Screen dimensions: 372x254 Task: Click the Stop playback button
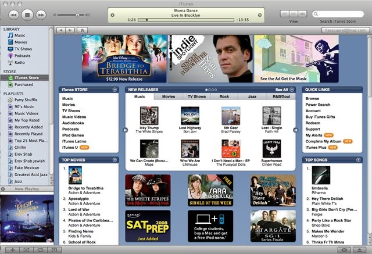click(x=27, y=13)
